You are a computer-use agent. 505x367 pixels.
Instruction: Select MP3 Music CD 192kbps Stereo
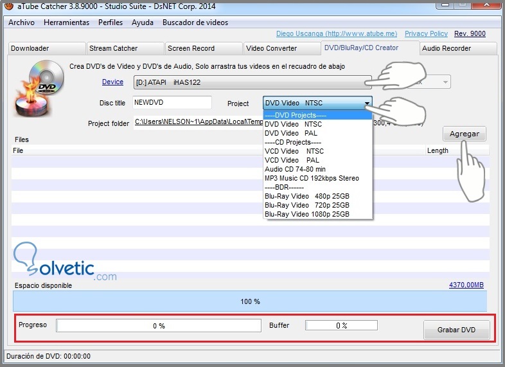click(317, 178)
